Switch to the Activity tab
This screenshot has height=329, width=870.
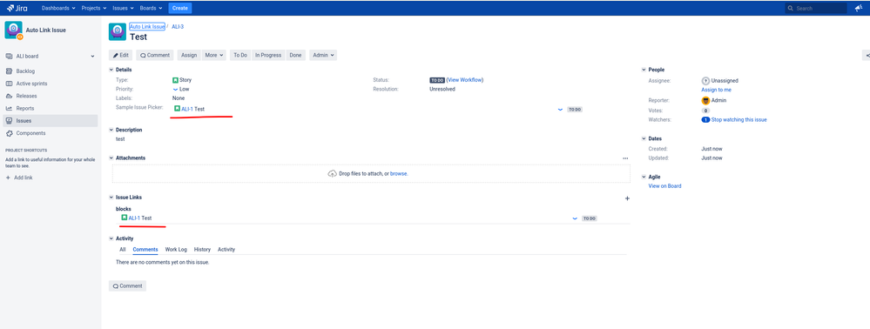point(226,250)
